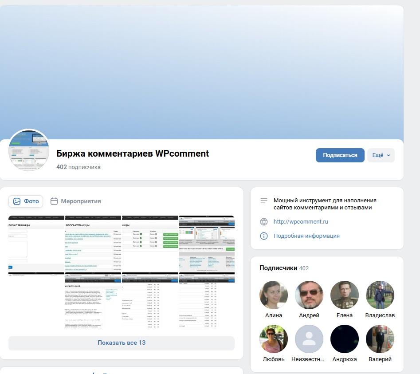Open subscriber Елена's avatar
The height and width of the screenshot is (374, 420).
click(345, 295)
